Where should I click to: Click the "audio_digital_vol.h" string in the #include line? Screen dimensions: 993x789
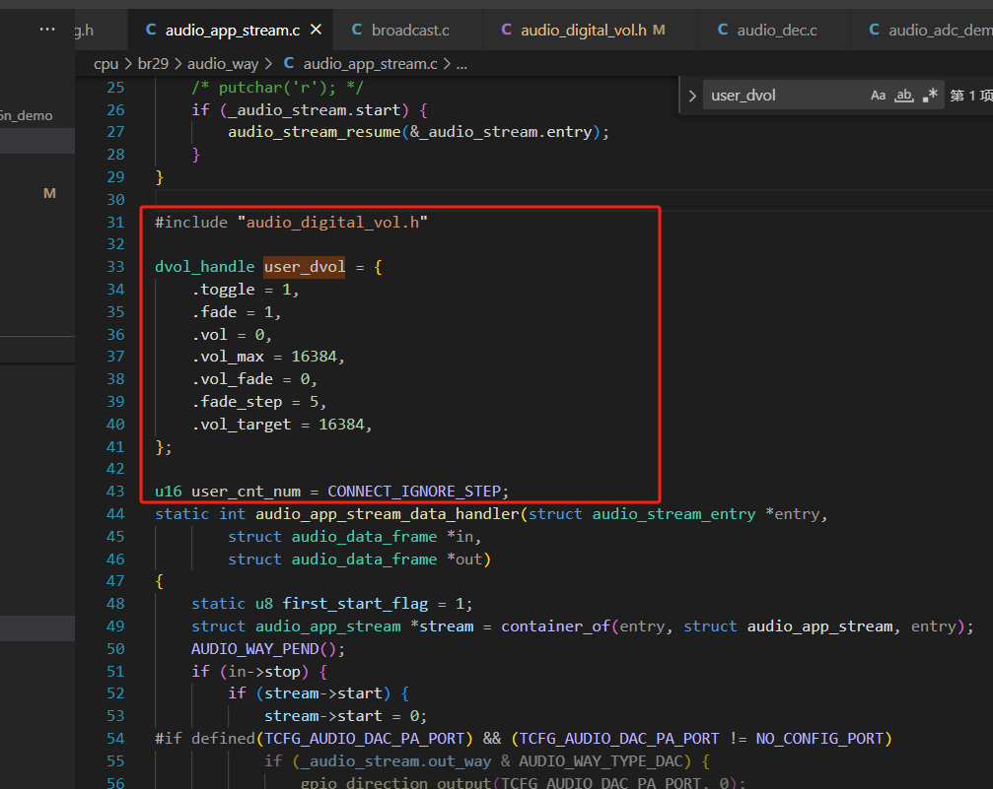(332, 222)
